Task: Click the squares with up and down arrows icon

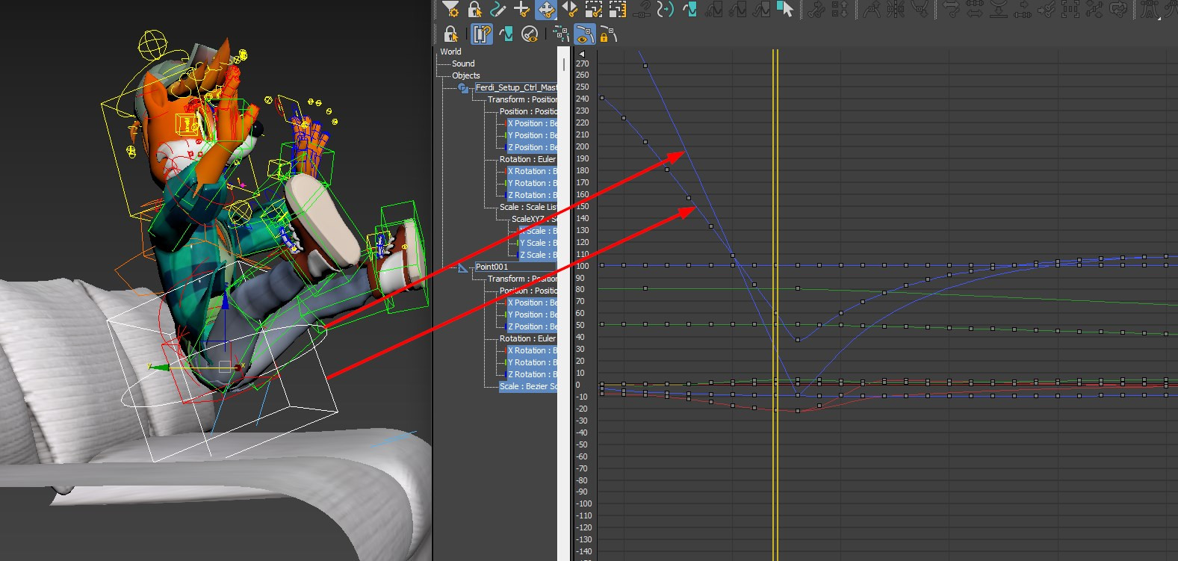Action: pyautogui.click(x=840, y=9)
